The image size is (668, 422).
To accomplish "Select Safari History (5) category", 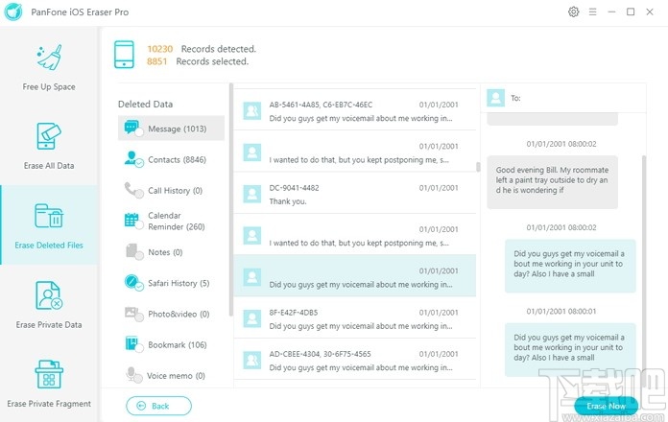I will point(171,283).
